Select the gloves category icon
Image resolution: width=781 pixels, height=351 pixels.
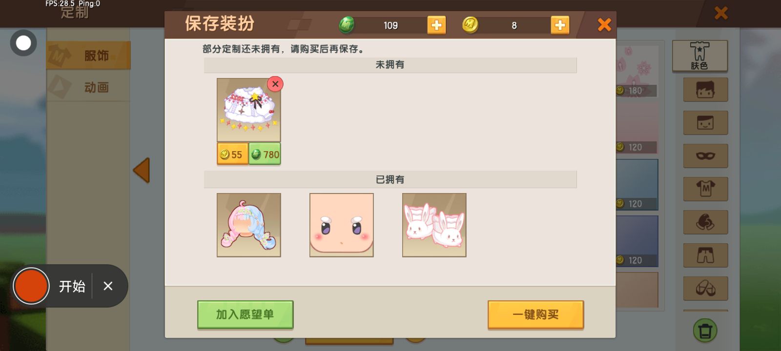(x=705, y=222)
